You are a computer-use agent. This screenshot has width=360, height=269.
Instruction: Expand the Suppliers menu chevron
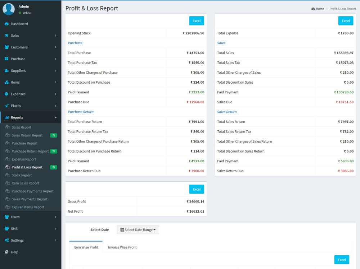55,71
